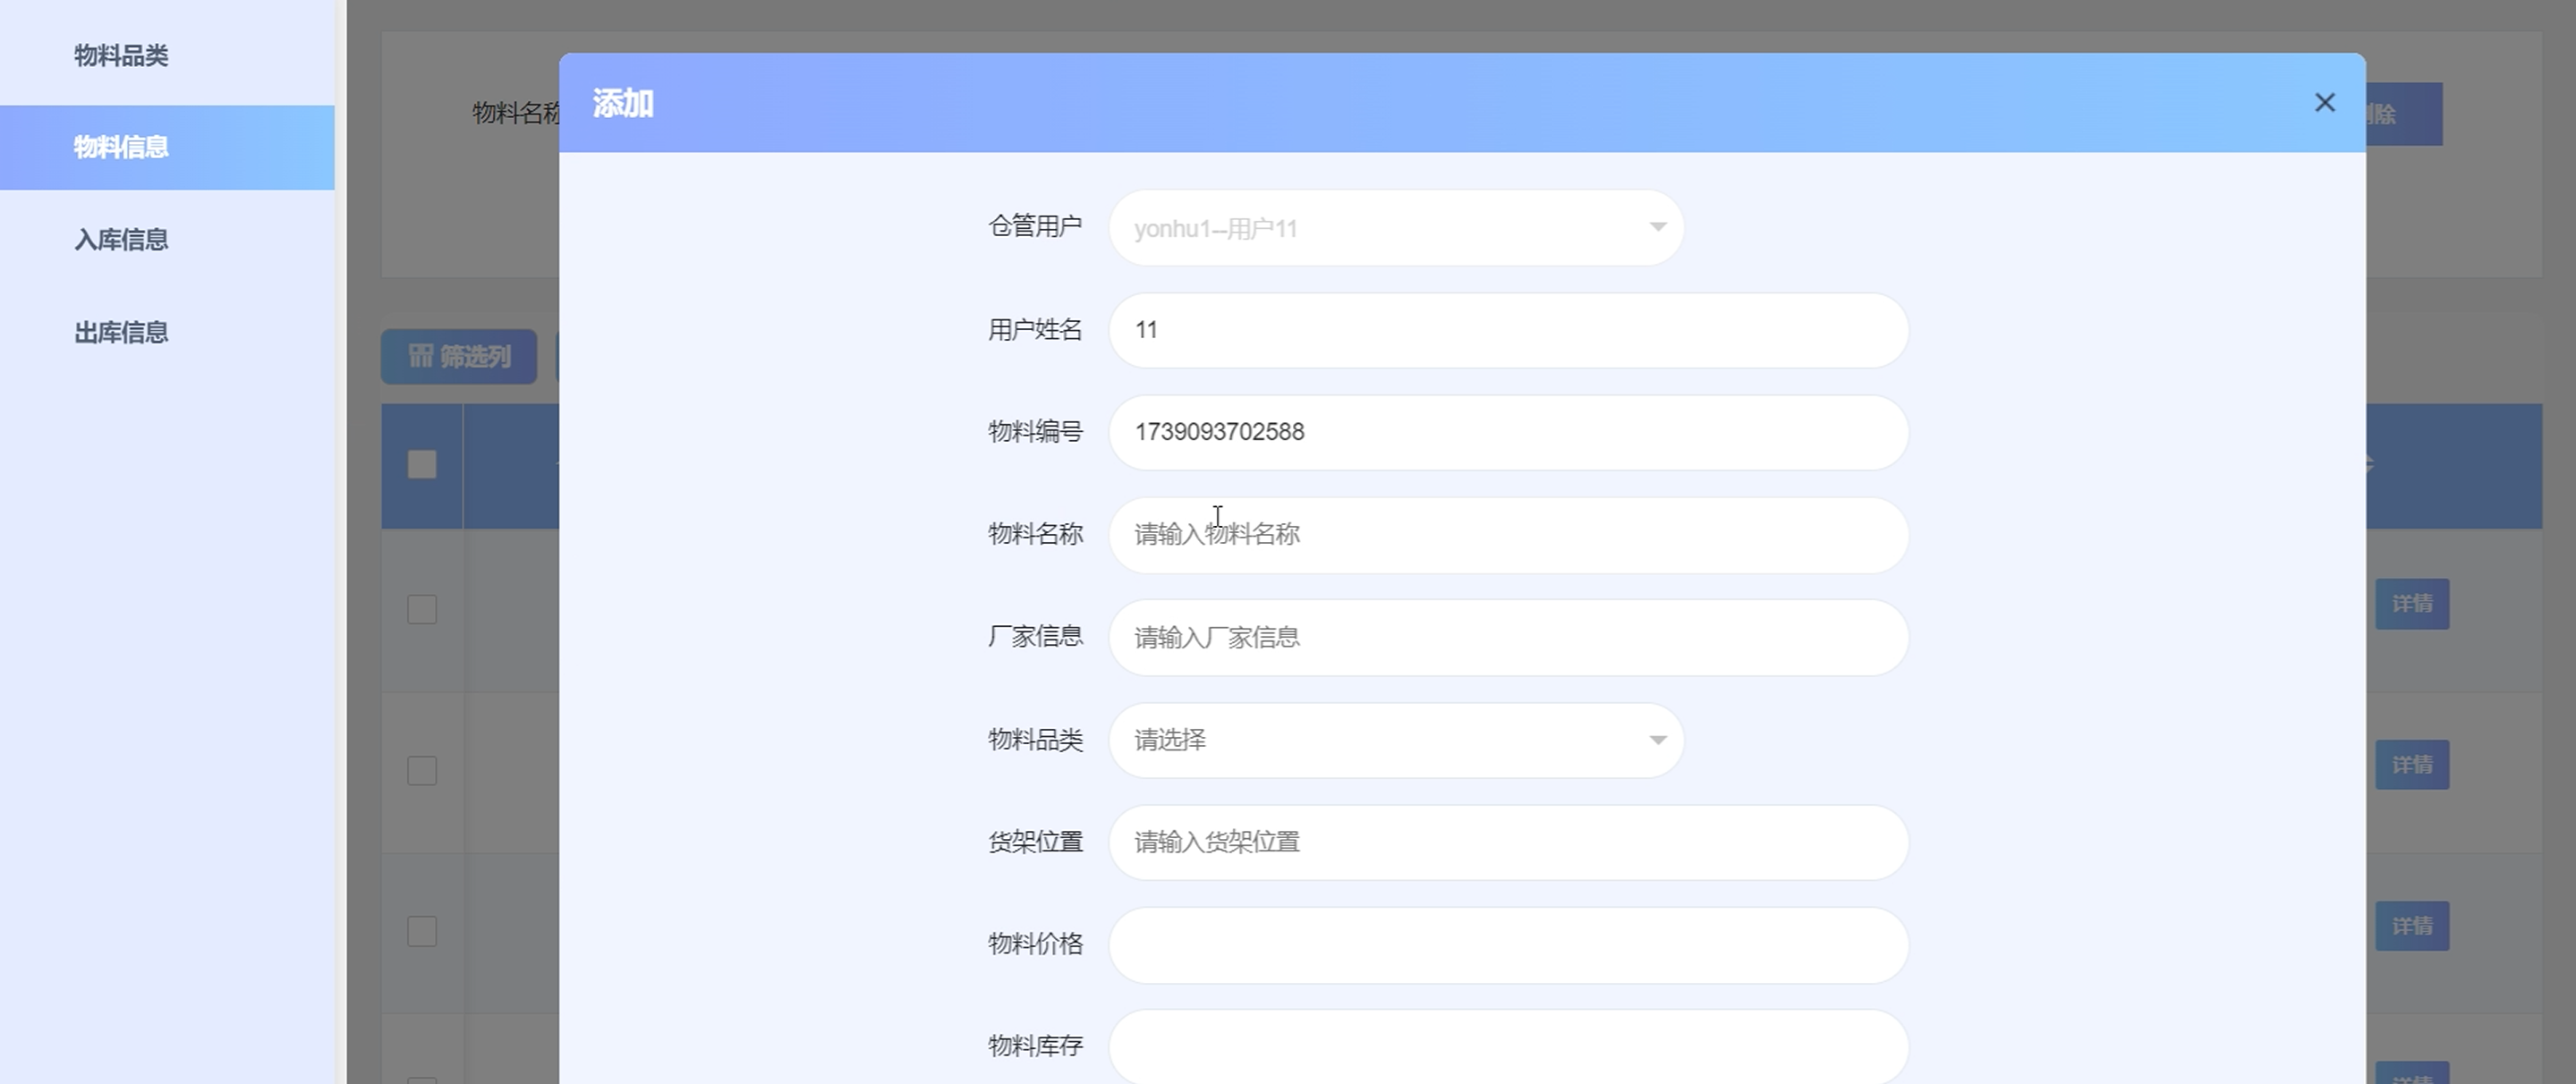This screenshot has height=1084, width=2576.
Task: Click the 用户姓名 input field
Action: 1507,330
